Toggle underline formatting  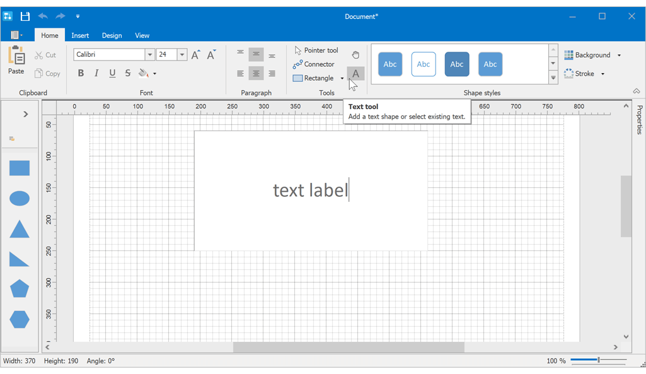point(112,73)
